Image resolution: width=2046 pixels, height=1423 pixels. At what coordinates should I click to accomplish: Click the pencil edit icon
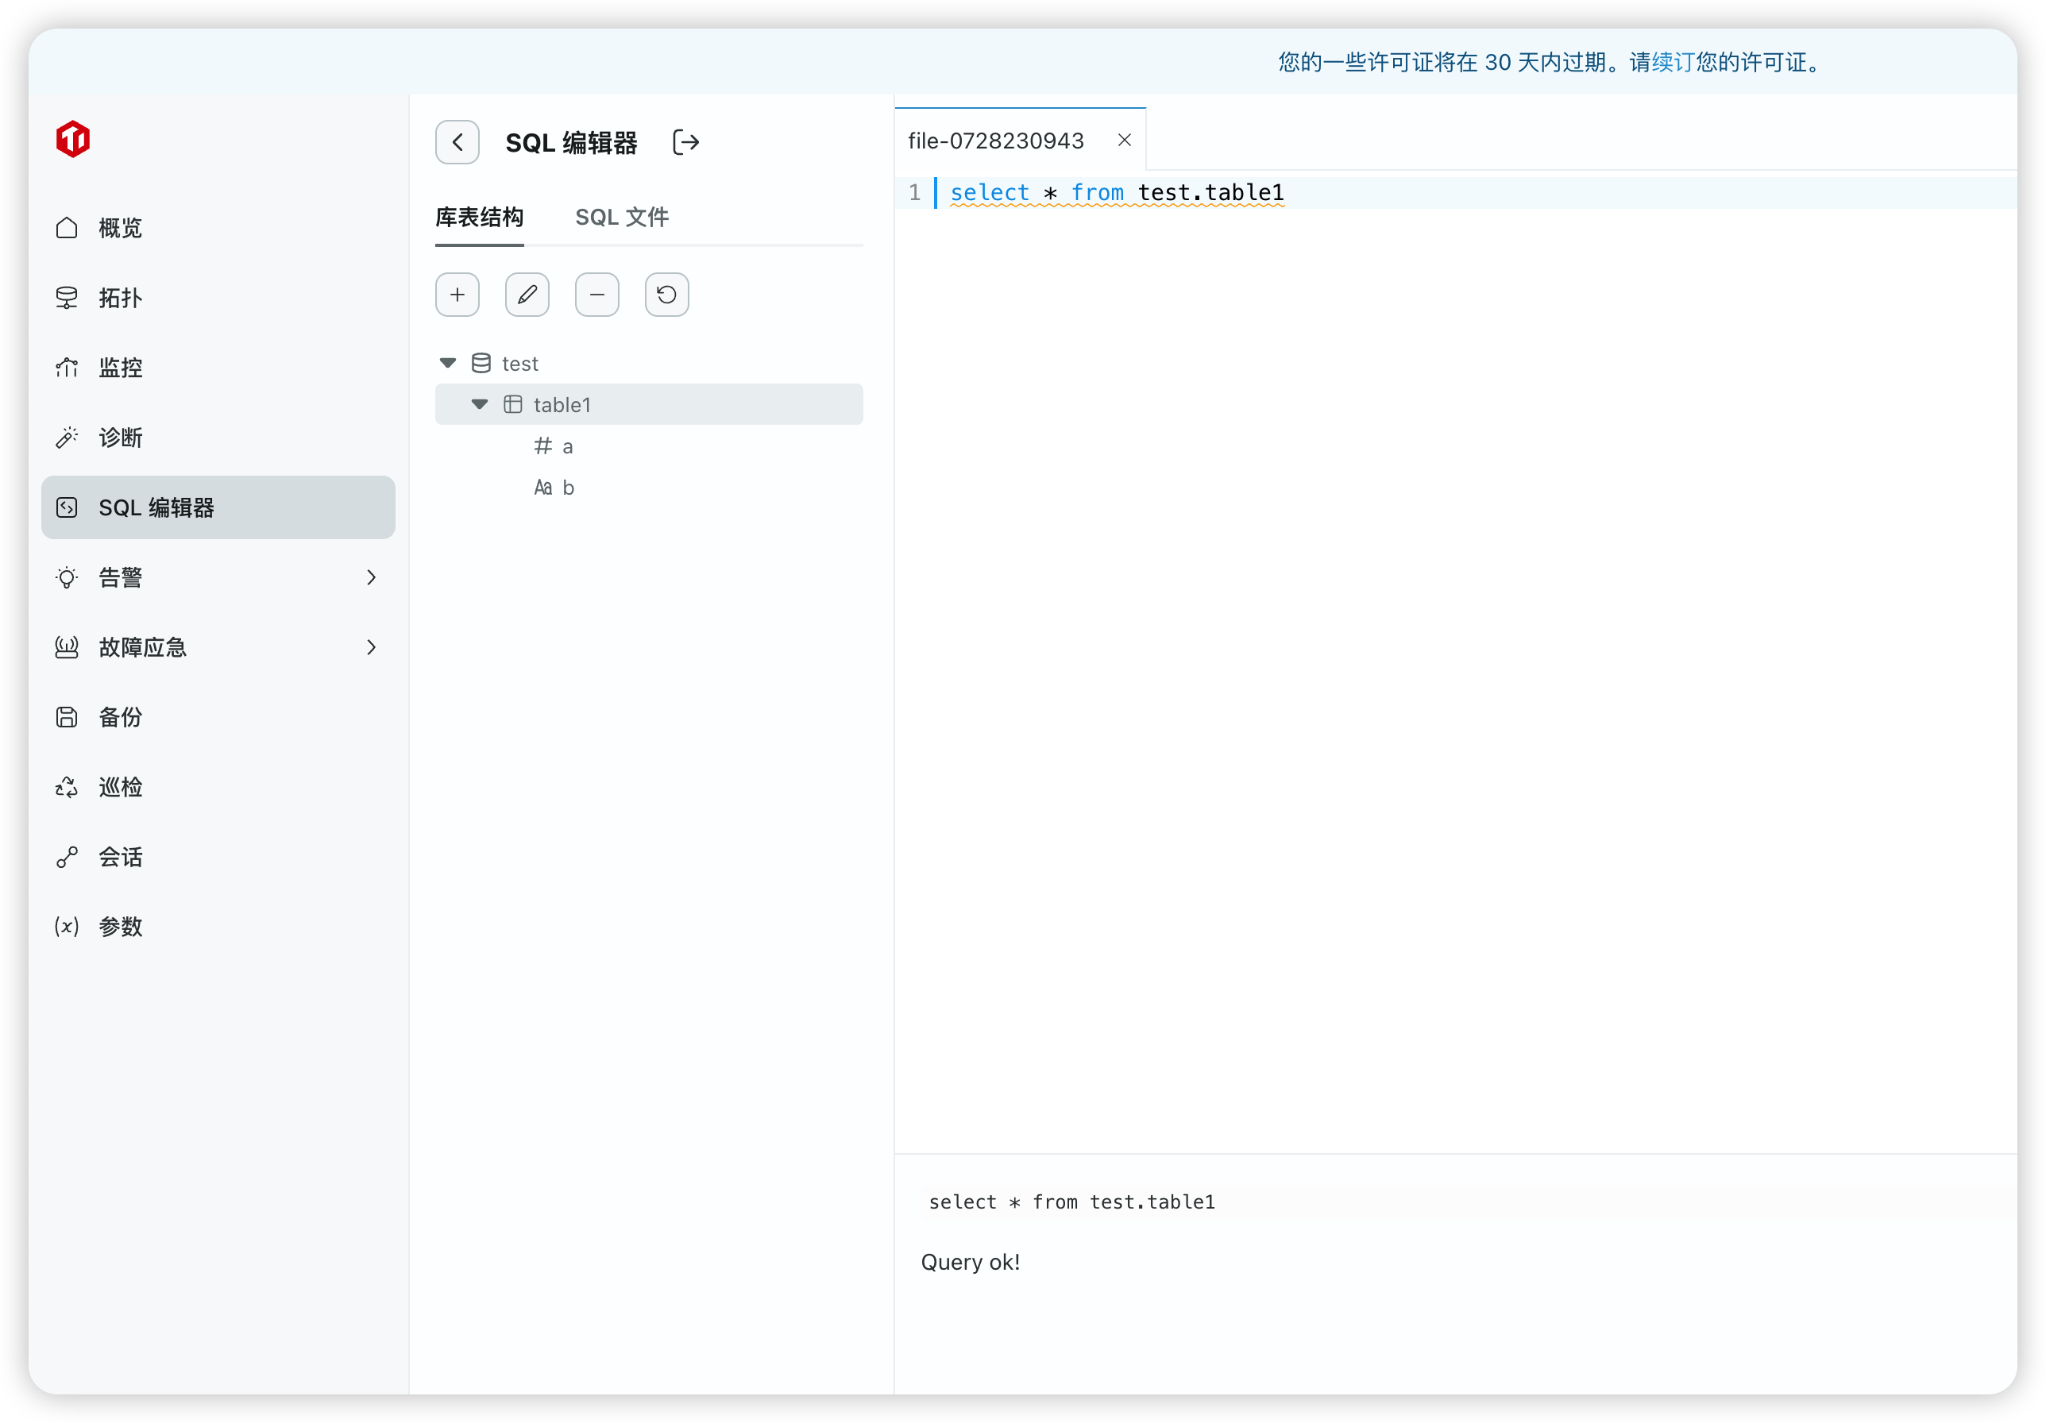pos(527,295)
